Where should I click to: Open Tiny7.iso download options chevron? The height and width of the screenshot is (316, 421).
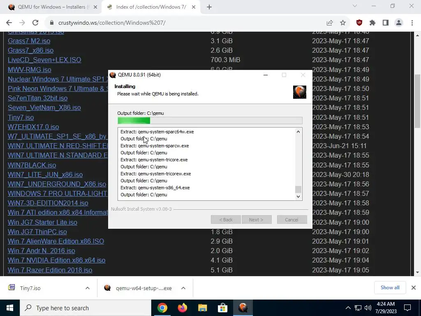[88, 288]
